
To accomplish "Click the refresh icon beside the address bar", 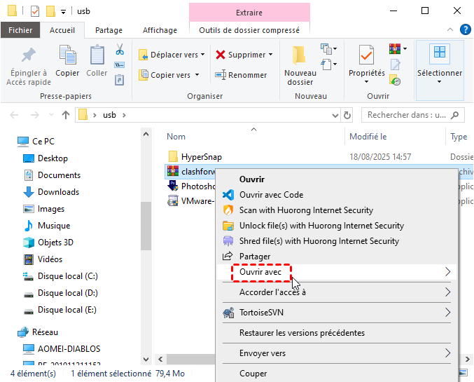I will pyautogui.click(x=347, y=115).
